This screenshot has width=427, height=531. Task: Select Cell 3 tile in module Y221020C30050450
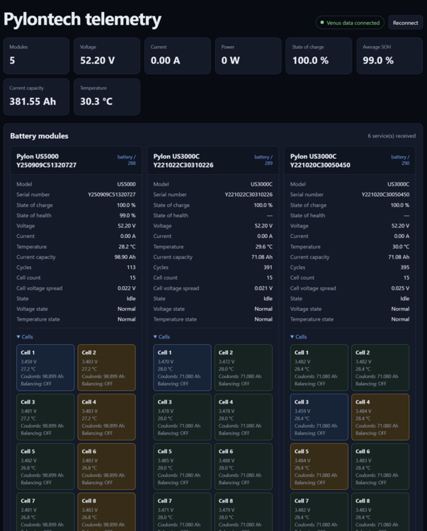tap(319, 417)
